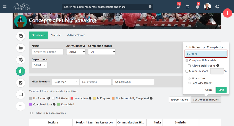Open newsfeed icon with 43 badge
The height and width of the screenshot is (126, 234).
178,7
